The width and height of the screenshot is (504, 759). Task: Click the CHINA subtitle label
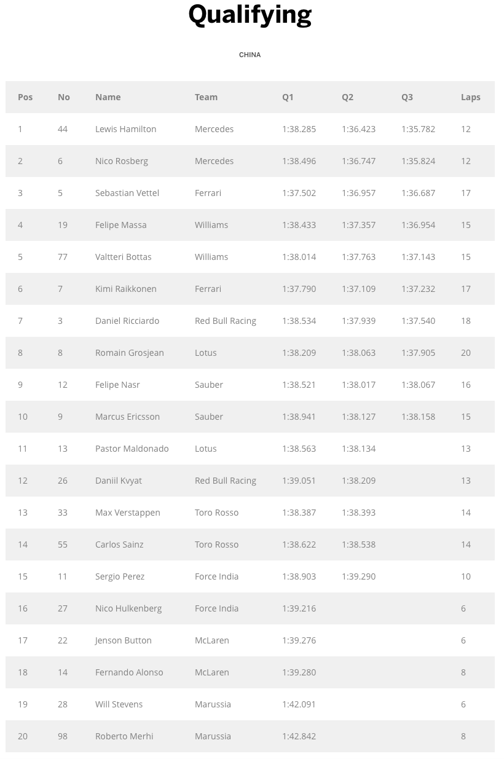(x=250, y=55)
